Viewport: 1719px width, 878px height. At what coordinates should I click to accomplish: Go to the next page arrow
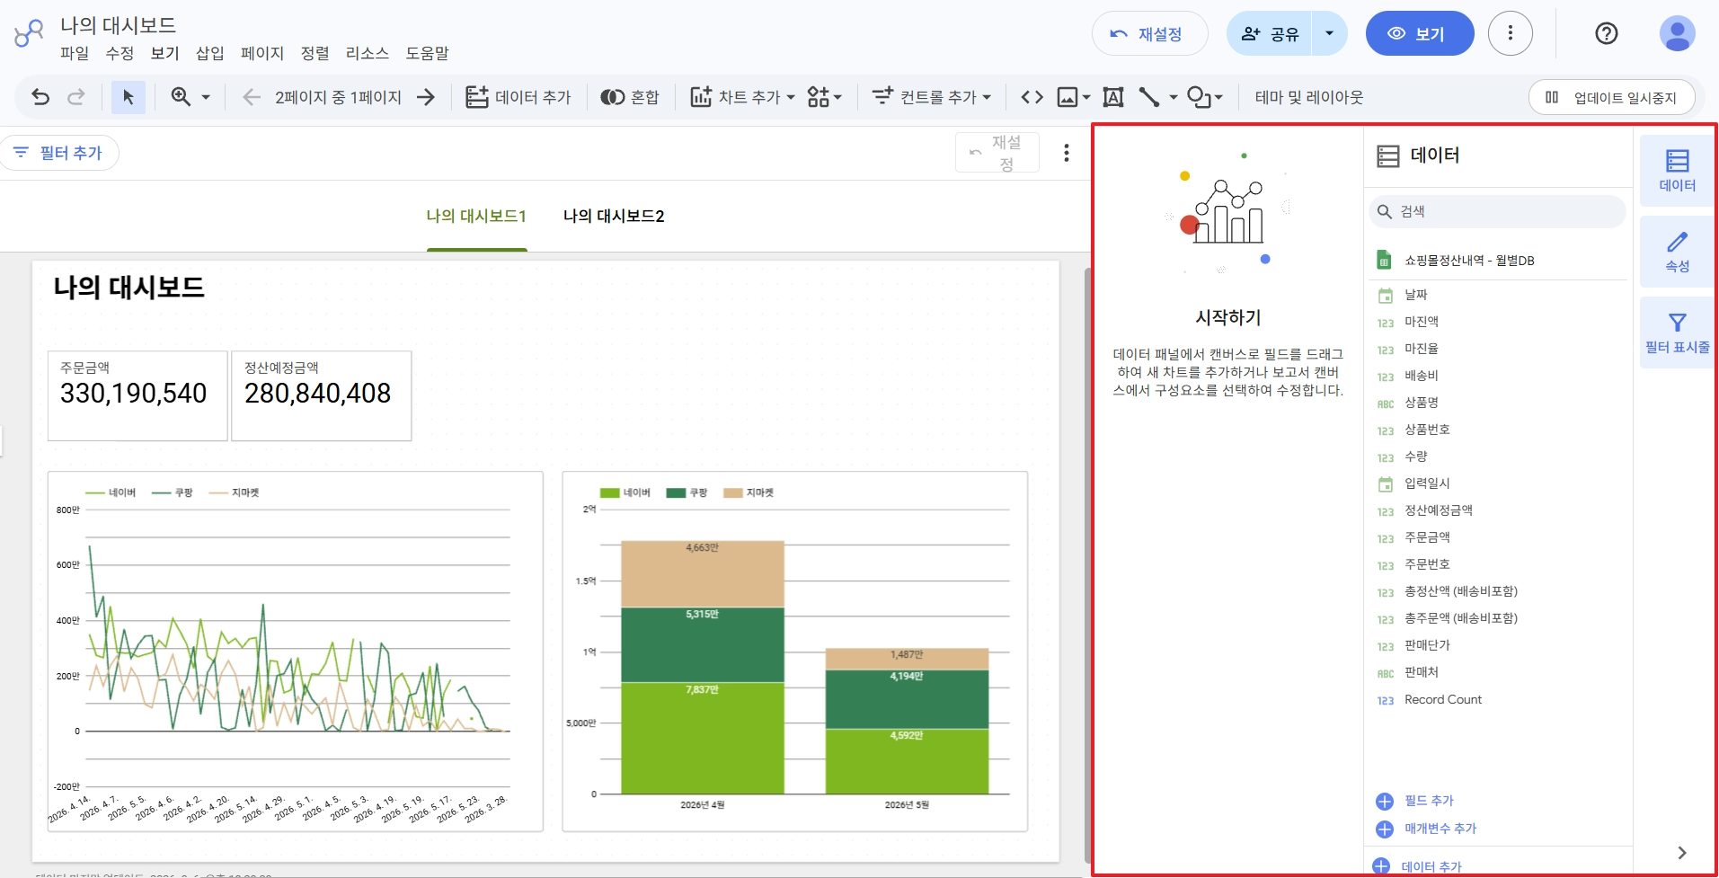426,97
